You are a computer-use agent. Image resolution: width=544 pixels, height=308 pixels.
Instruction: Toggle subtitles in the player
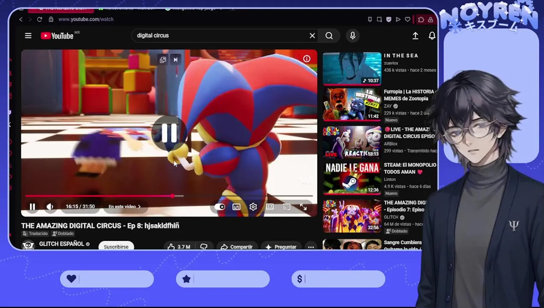point(236,207)
